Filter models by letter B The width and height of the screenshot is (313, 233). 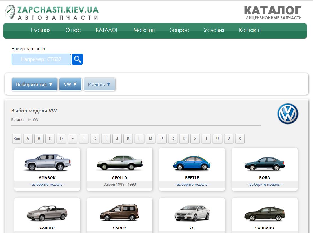[x=39, y=139]
